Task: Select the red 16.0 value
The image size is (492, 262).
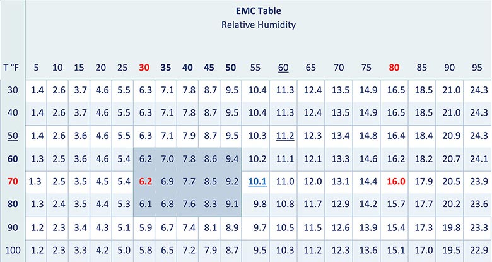Action: (x=396, y=181)
